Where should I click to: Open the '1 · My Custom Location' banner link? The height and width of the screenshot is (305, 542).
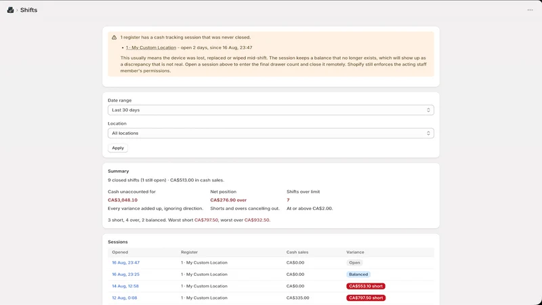pos(151,47)
